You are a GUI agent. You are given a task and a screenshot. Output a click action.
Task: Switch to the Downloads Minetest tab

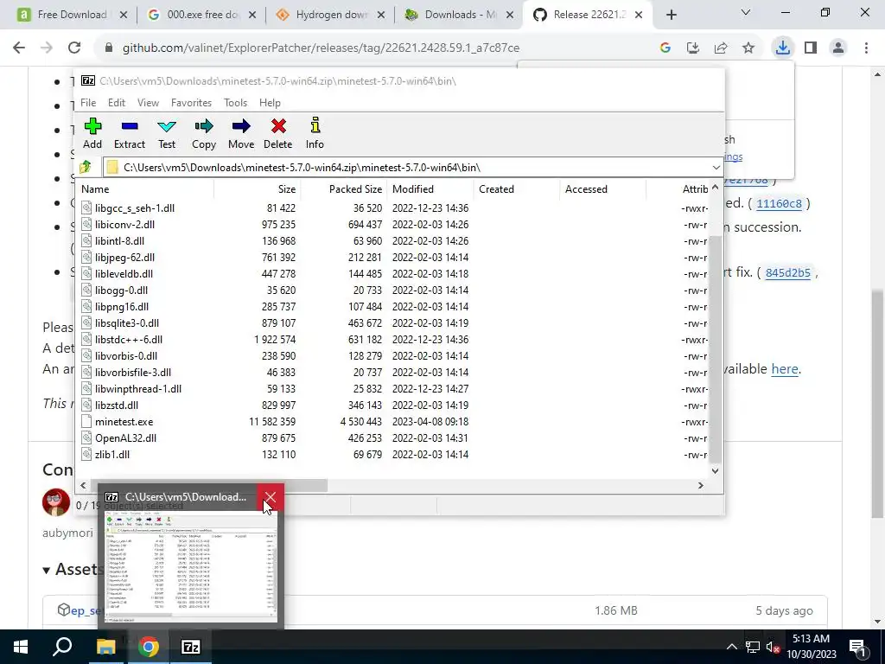(459, 15)
